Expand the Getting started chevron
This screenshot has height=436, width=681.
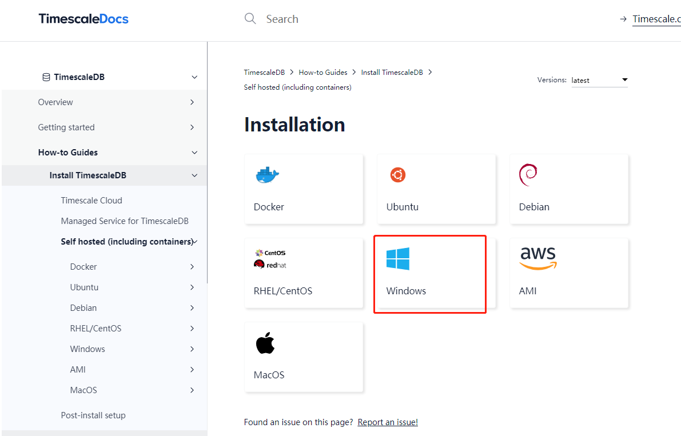click(x=192, y=127)
